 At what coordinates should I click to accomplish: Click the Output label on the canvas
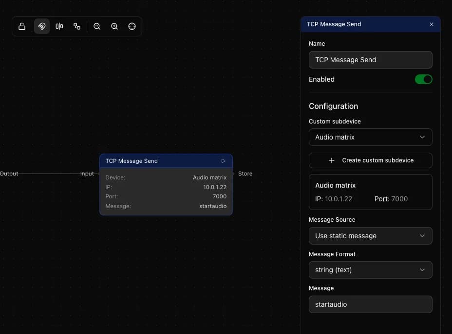coord(9,174)
